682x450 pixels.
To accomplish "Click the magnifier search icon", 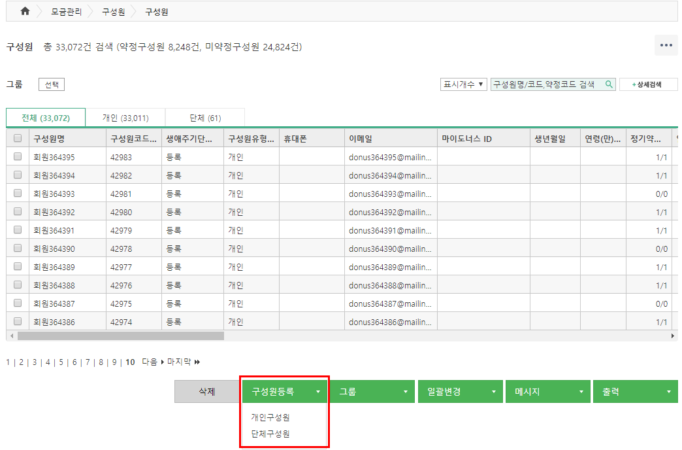I will click(x=609, y=84).
